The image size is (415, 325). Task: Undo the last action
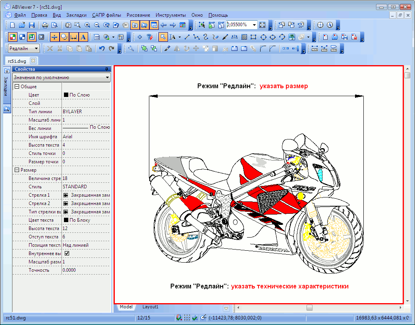pyautogui.click(x=102, y=48)
